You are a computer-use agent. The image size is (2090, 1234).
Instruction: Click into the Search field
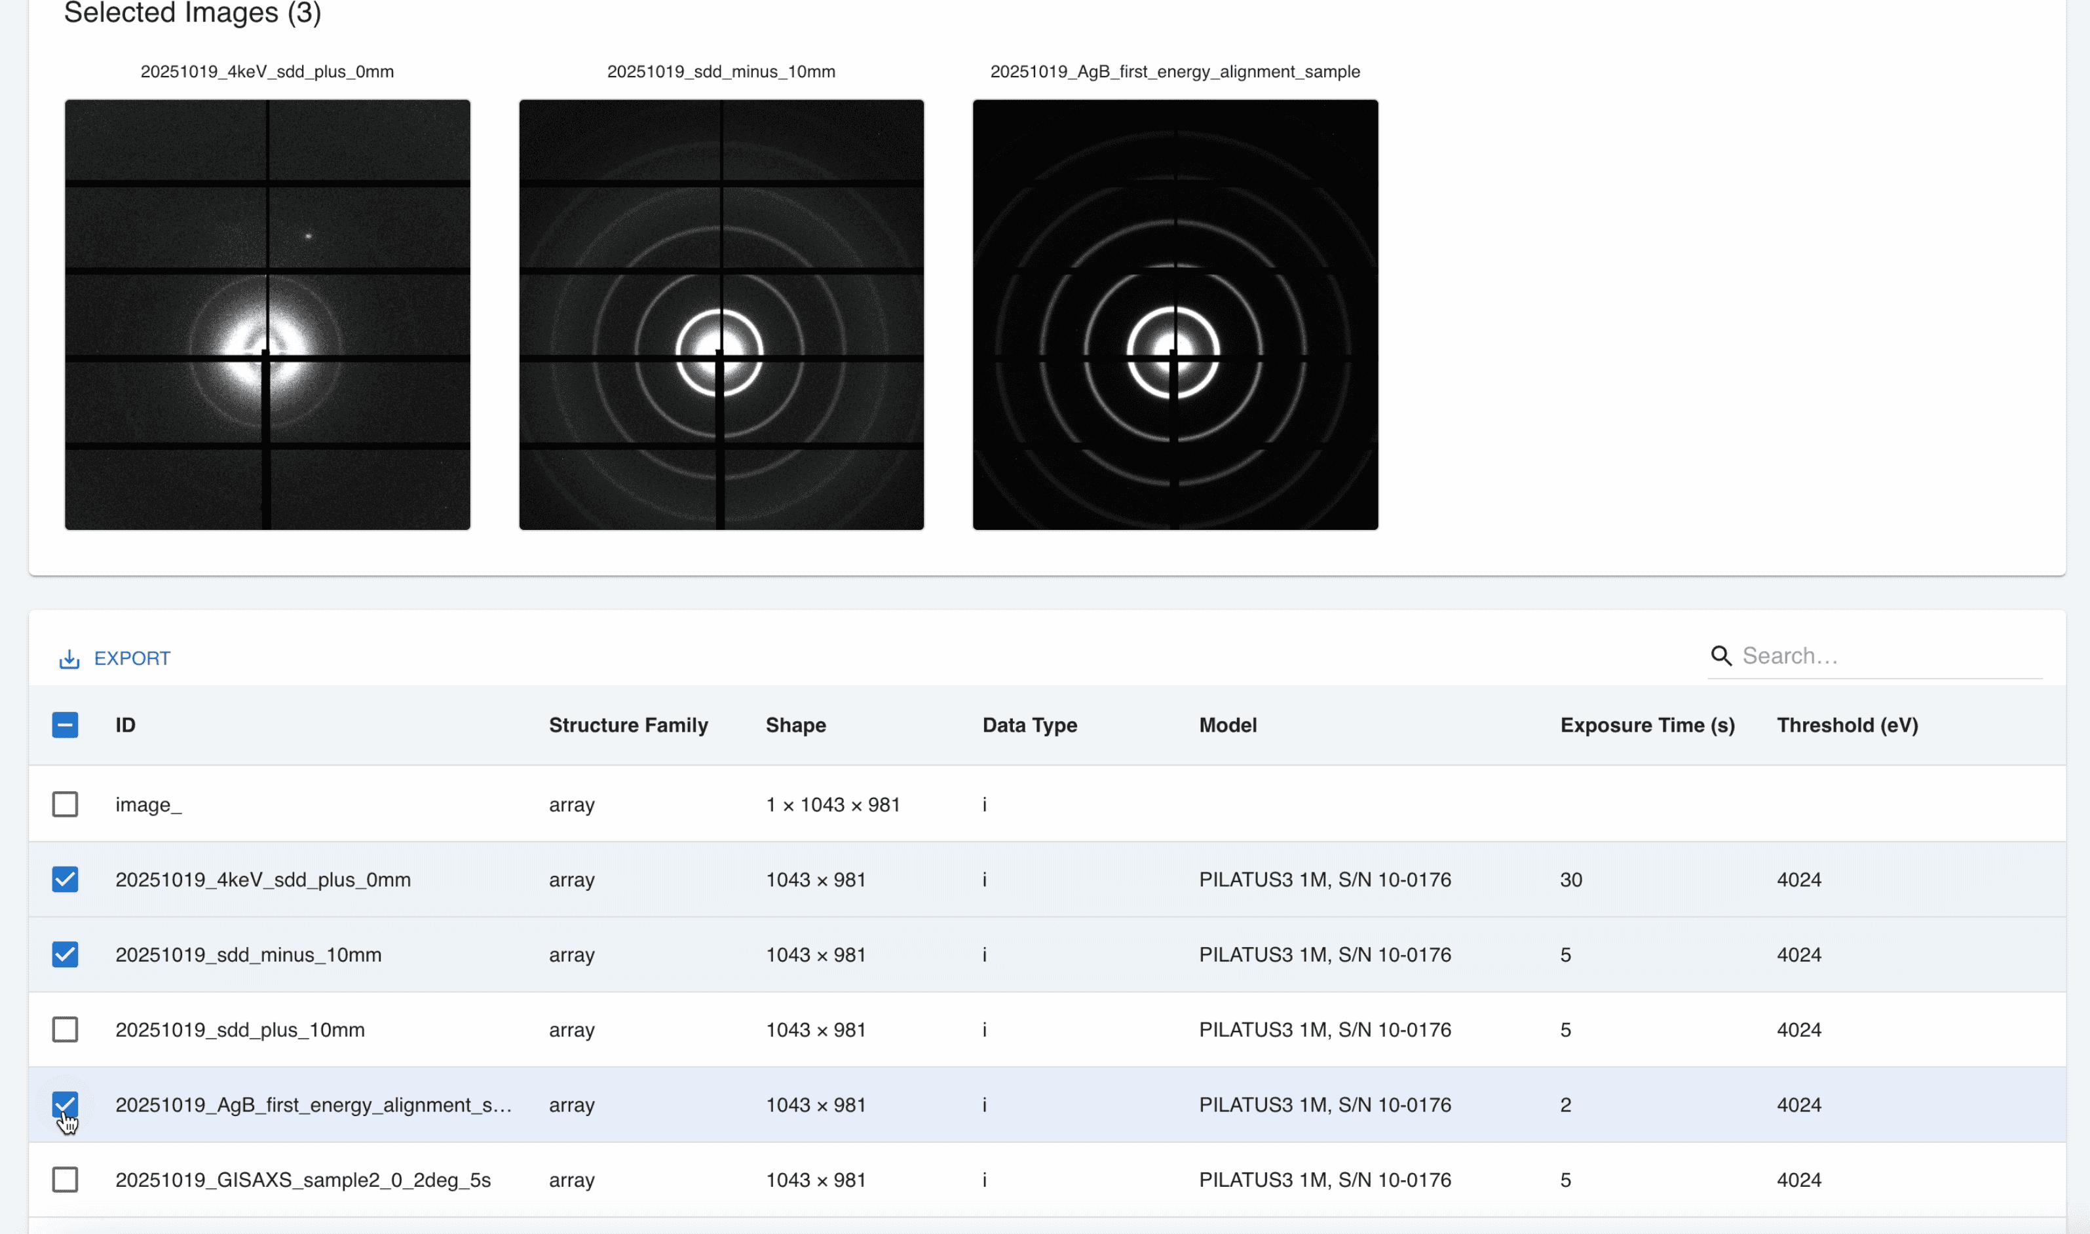click(x=1888, y=656)
